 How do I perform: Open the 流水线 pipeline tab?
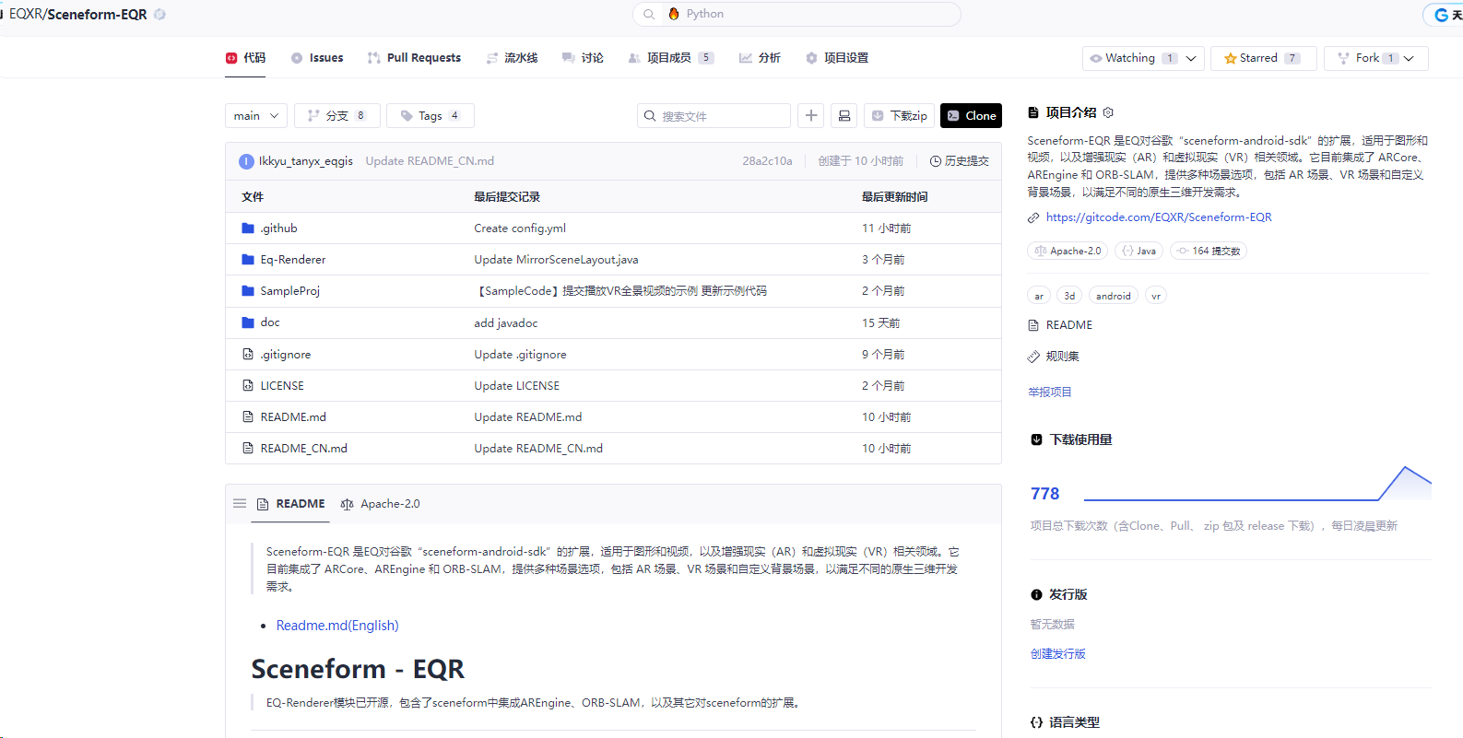pos(512,58)
